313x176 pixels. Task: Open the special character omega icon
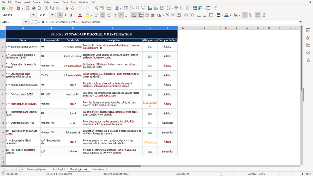tap(168, 8)
